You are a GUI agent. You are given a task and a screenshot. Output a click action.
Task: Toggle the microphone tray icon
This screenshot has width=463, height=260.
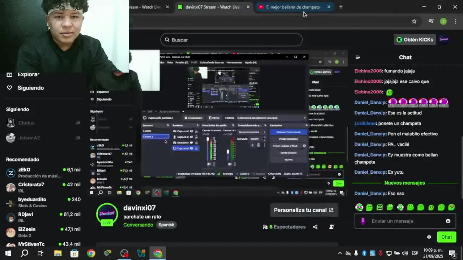coord(356,253)
